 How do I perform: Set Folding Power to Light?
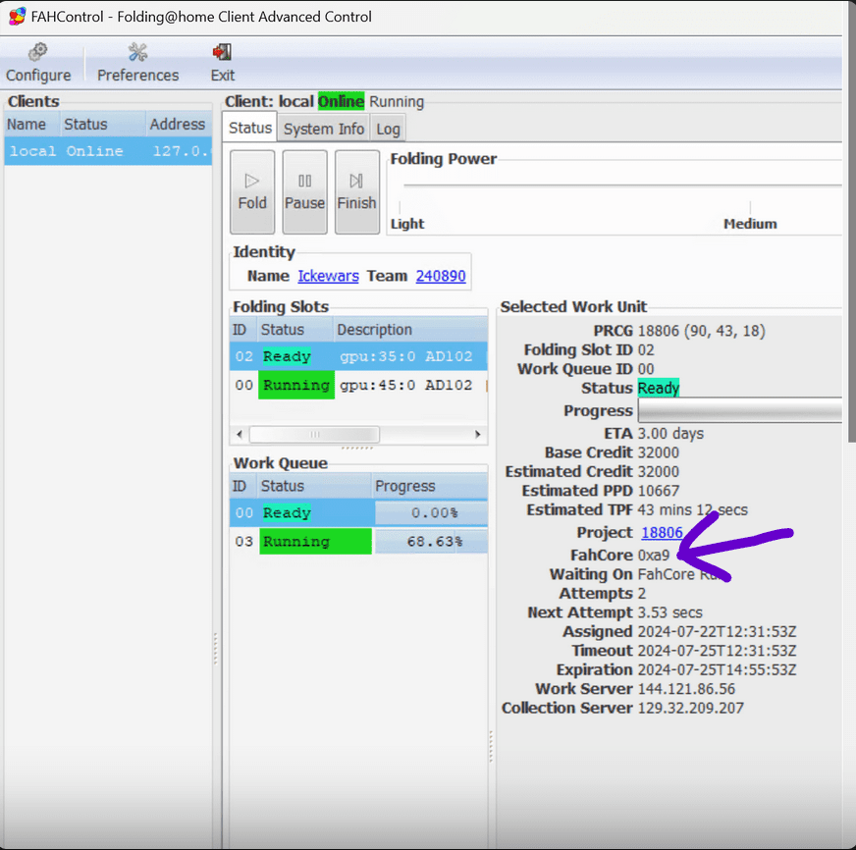click(407, 224)
